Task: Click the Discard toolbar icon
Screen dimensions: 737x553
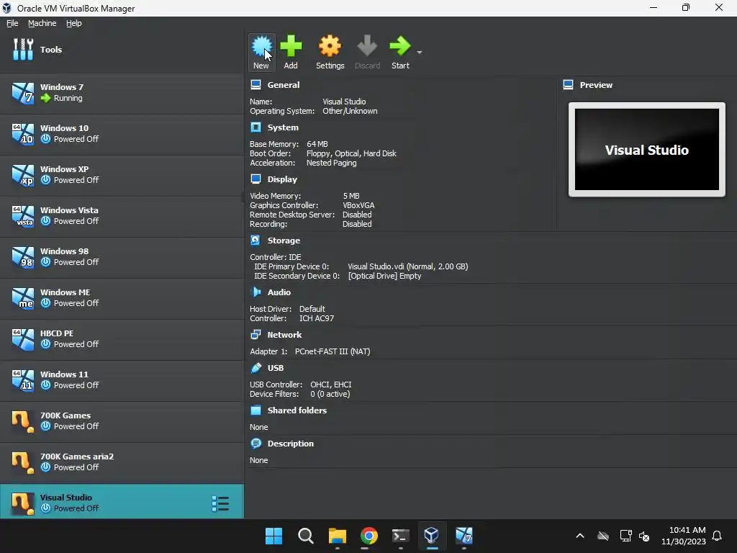Action: coord(367,46)
